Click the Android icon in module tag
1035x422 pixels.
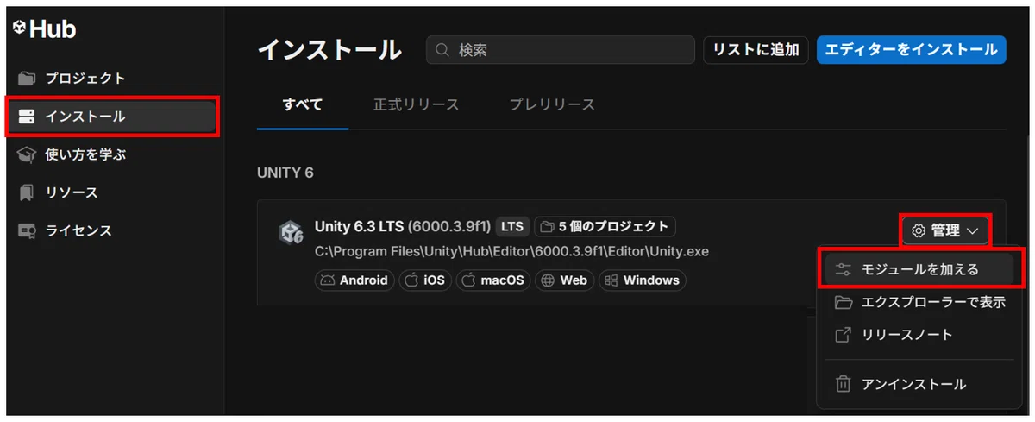pyautogui.click(x=328, y=280)
